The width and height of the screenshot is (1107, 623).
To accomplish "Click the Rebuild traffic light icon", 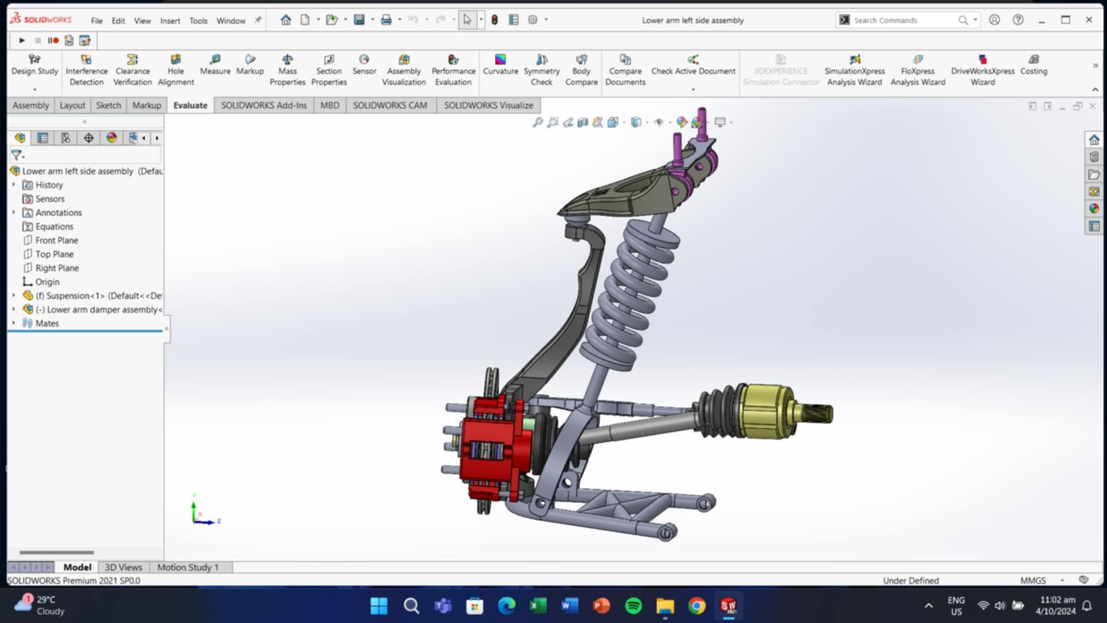I will pos(494,20).
